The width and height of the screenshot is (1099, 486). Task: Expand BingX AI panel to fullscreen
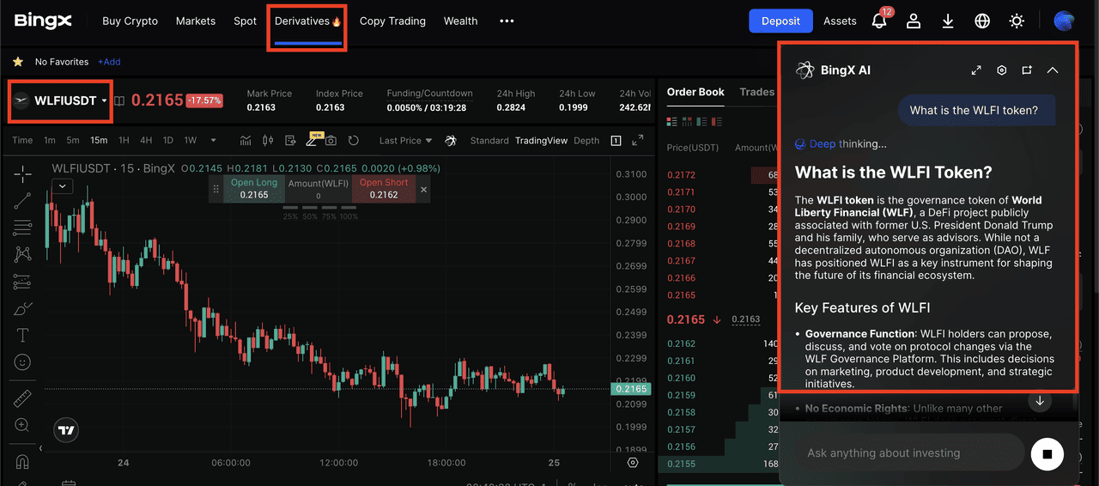976,70
